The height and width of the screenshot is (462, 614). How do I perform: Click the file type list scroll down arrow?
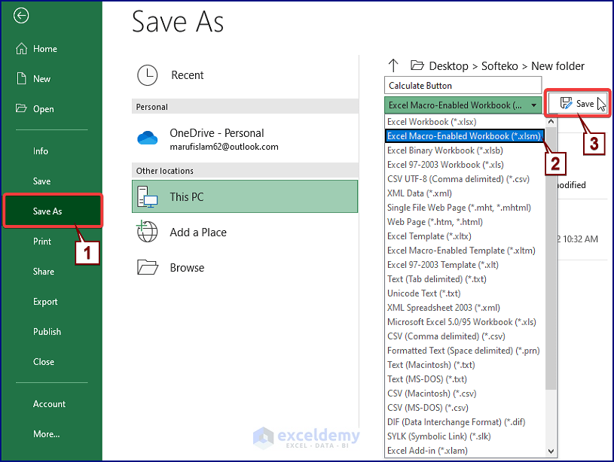click(x=551, y=451)
